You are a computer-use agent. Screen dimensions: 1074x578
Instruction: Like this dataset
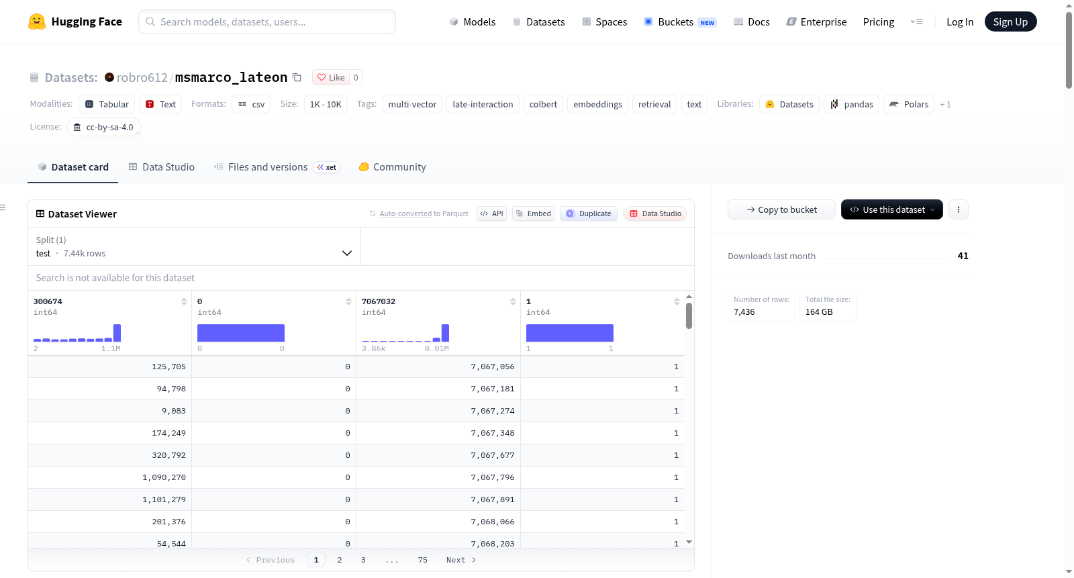331,77
